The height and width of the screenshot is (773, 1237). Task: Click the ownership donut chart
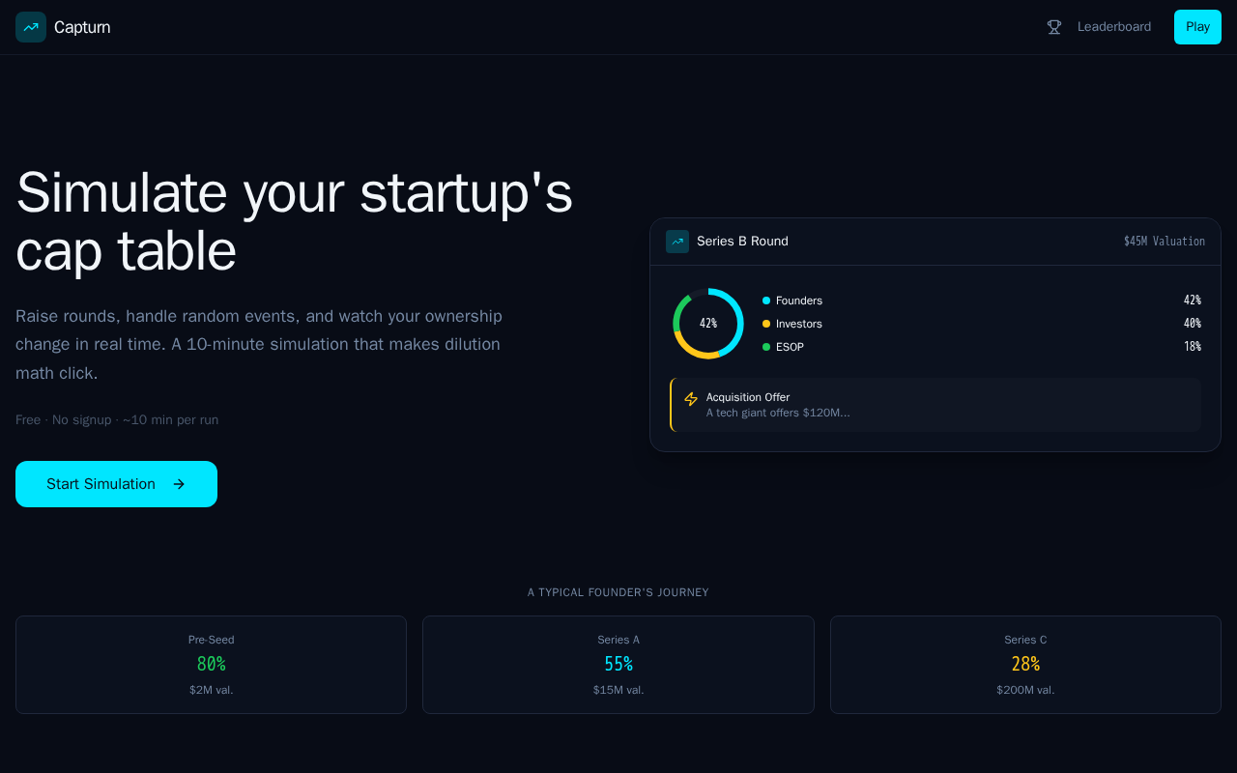coord(708,324)
